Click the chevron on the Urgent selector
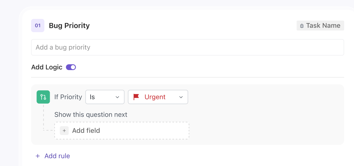354x166 pixels. [x=181, y=97]
